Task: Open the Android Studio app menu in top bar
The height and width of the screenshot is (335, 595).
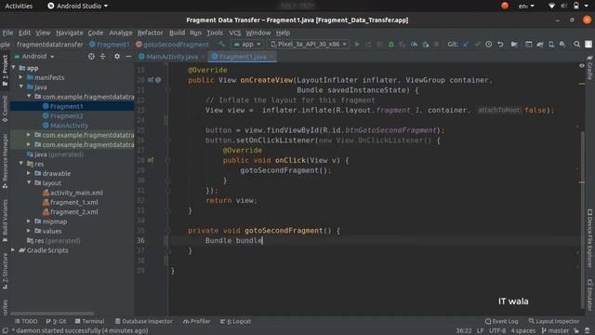Action: pyautogui.click(x=78, y=6)
